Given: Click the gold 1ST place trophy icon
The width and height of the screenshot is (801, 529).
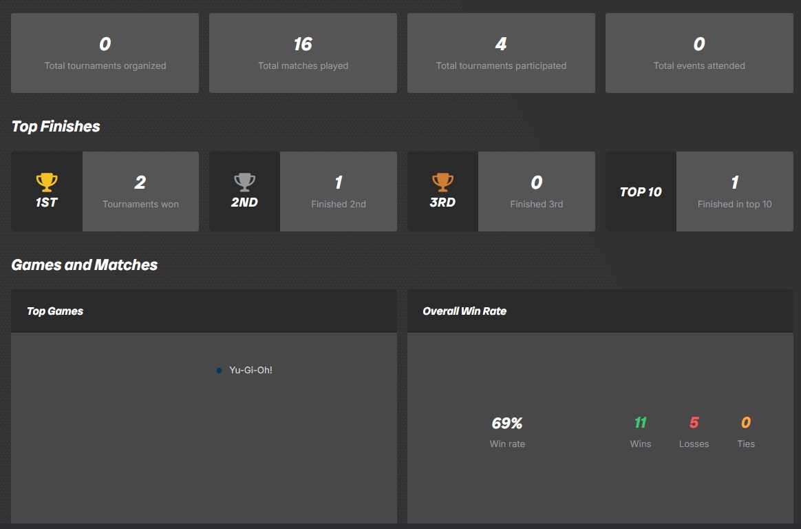Looking at the screenshot, I should tap(47, 182).
